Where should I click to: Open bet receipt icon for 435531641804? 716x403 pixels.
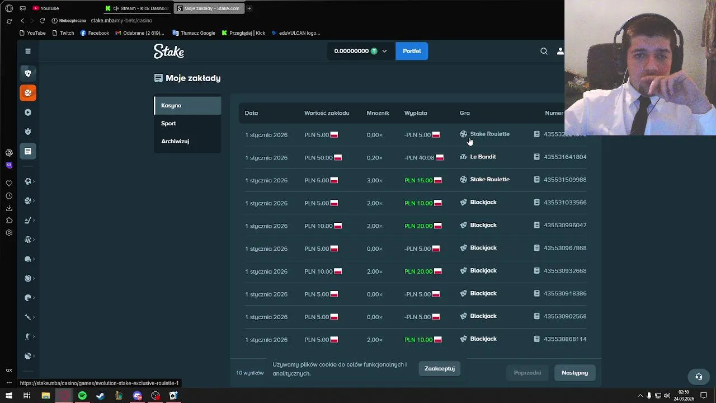537,157
